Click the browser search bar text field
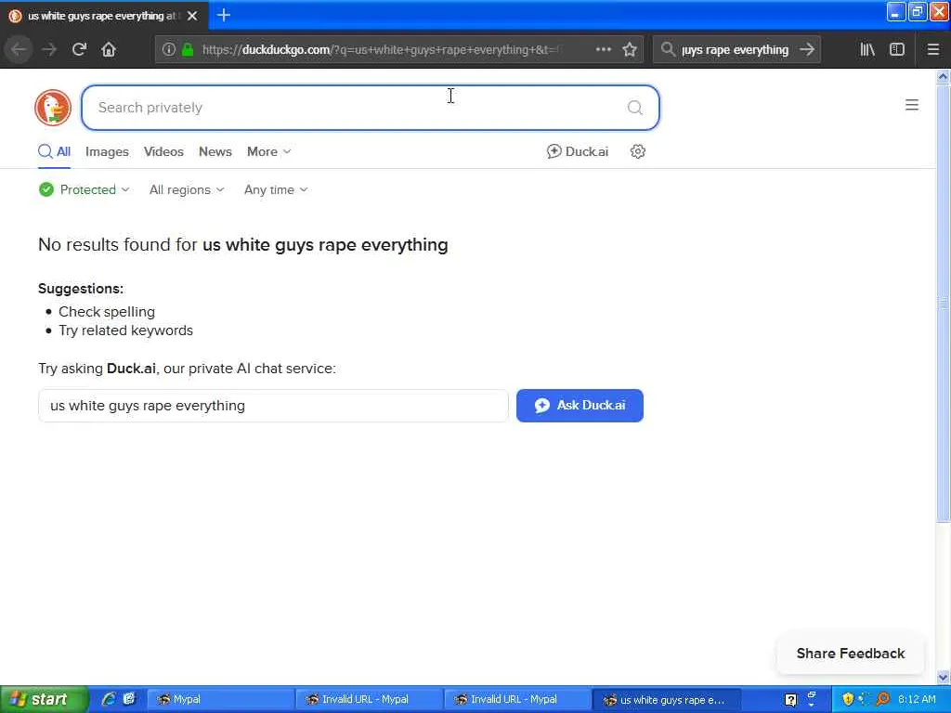Screen dimensions: 951x713 pos(736,50)
